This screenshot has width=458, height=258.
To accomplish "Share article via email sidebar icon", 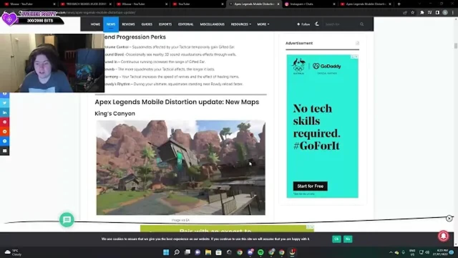I will click(x=5, y=151).
